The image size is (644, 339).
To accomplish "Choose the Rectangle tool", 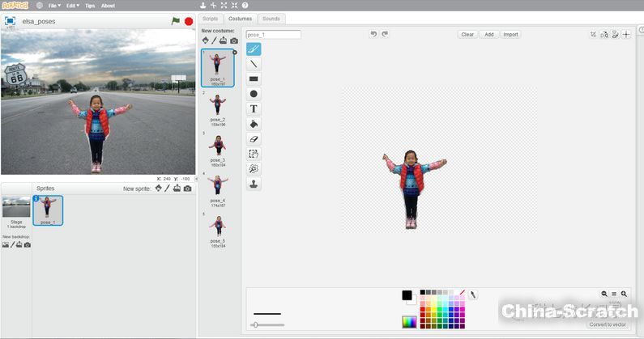I will coord(254,79).
